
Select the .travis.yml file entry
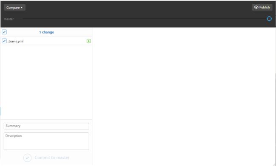pos(46,41)
